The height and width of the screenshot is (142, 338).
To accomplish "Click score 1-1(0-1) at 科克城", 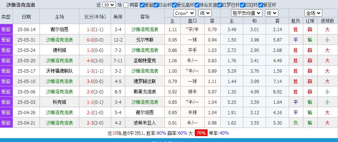I will pos(95,102).
